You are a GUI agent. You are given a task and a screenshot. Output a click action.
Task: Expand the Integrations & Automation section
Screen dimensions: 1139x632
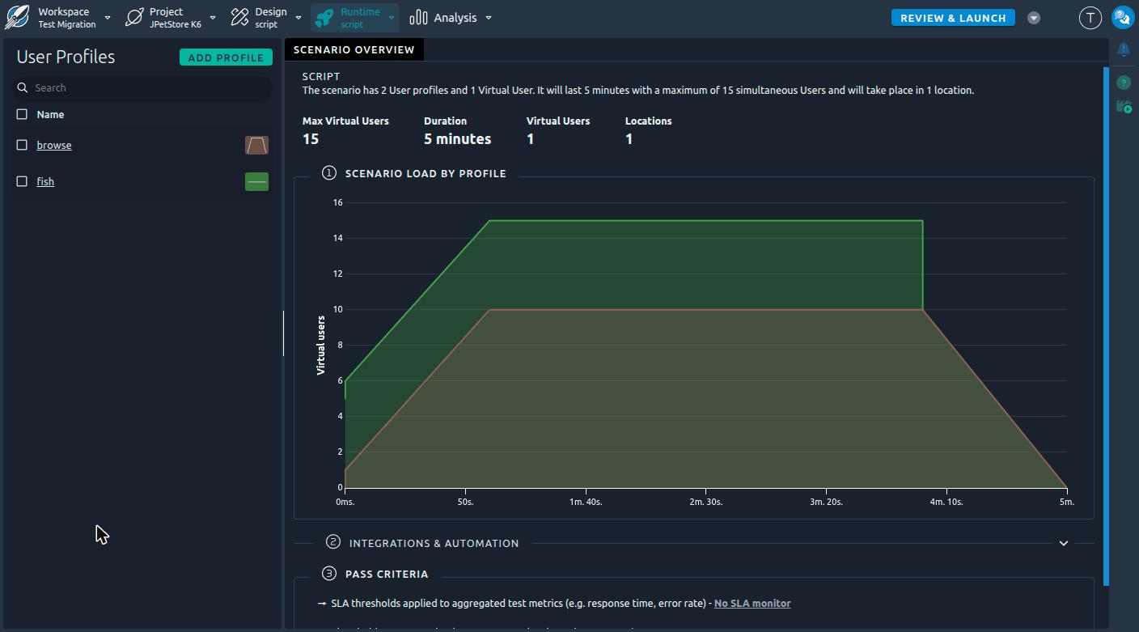[1064, 543]
